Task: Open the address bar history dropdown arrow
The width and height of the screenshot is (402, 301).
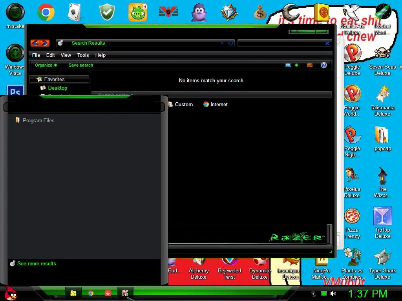Action: pos(222,43)
